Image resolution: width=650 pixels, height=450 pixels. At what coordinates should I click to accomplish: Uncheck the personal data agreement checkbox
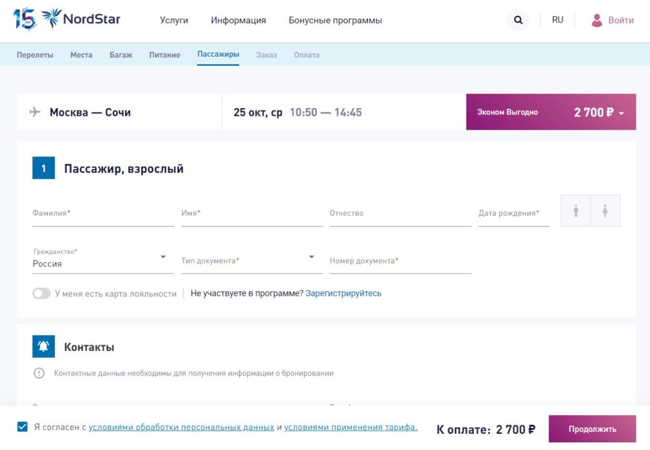coord(23,426)
